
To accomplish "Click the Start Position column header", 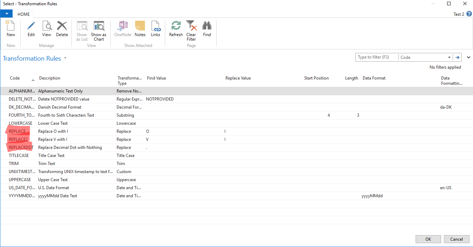I will [x=317, y=78].
